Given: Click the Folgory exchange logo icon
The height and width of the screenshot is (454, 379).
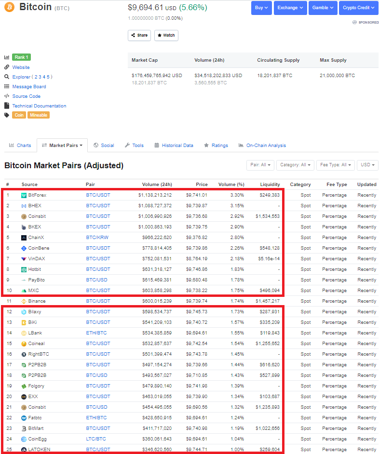Looking at the screenshot, I should 24,386.
